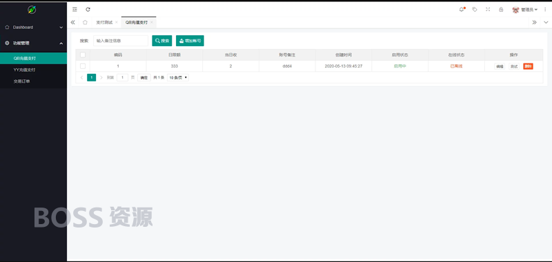Expand the Dashboard menu chevron
This screenshot has height=262, width=552.
[x=61, y=28]
